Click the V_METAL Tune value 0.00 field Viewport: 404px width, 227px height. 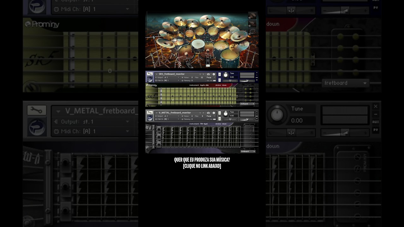click(233, 116)
